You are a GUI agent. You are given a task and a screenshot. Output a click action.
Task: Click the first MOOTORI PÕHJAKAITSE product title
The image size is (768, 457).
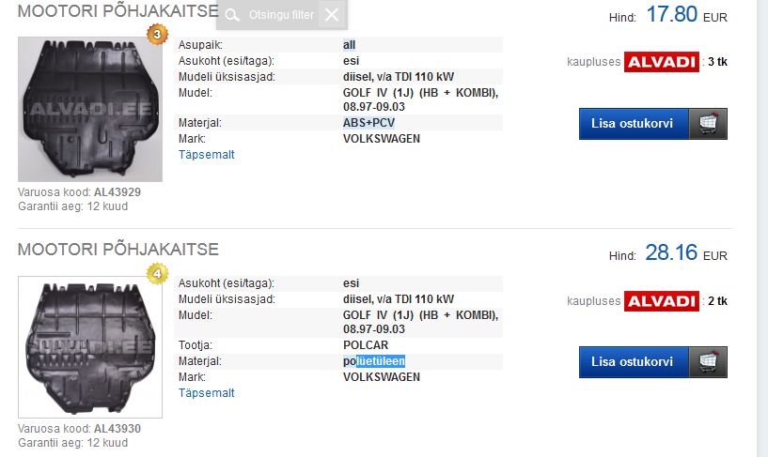tap(118, 10)
